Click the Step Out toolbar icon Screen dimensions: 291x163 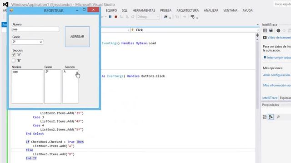coord(133,17)
